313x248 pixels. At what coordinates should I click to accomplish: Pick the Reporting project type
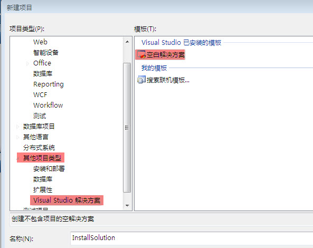49,84
